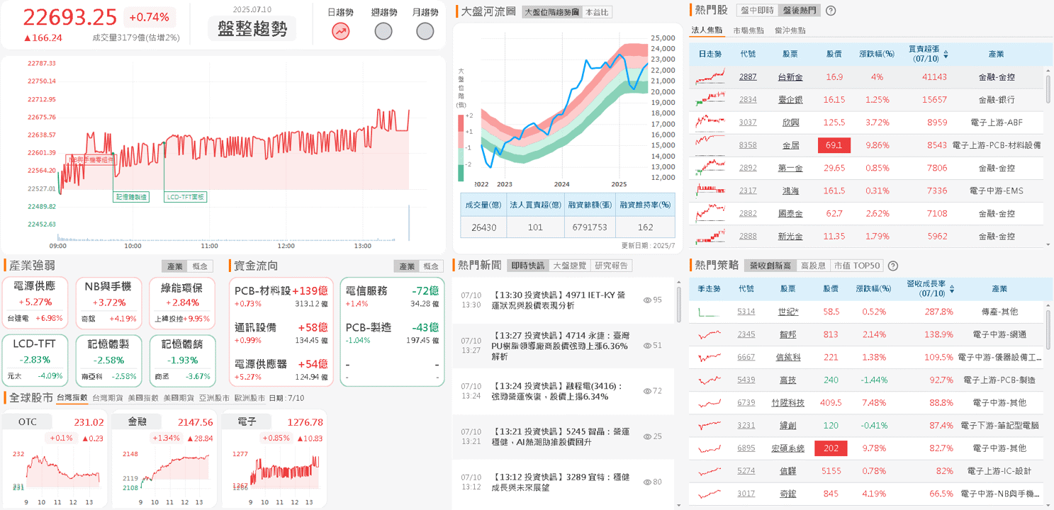Open PCB-材料設 fund inflow entry
This screenshot has width=1054, height=510.
[281, 296]
